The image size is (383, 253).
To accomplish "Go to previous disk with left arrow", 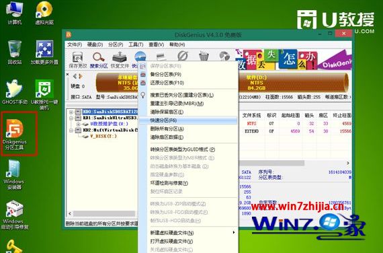I will [x=75, y=76].
